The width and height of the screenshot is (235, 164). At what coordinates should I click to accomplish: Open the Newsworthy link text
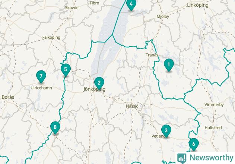(x=211, y=158)
